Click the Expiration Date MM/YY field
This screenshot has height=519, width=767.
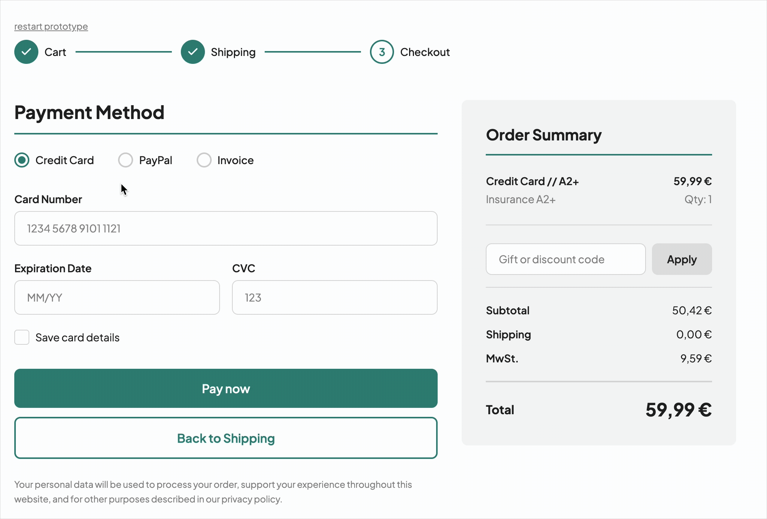pyautogui.click(x=117, y=297)
